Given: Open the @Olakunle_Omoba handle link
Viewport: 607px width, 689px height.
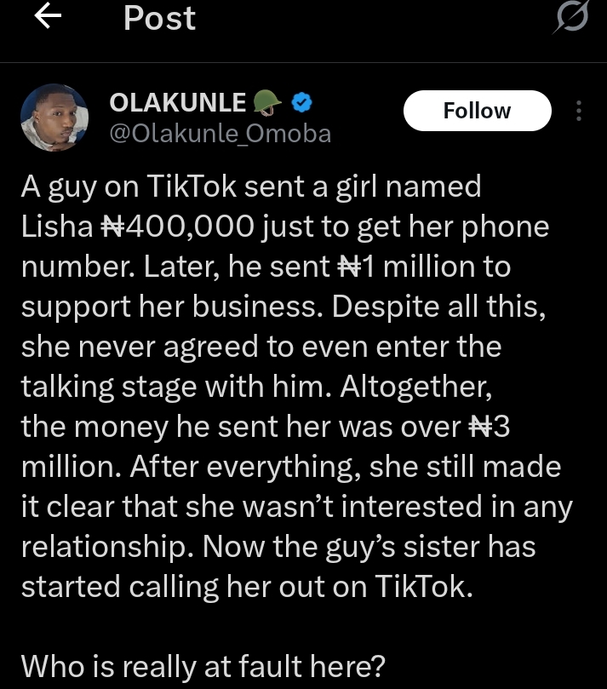Looking at the screenshot, I should (220, 134).
